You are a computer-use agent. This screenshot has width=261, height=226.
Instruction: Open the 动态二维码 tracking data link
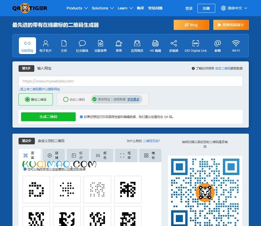(x=223, y=69)
